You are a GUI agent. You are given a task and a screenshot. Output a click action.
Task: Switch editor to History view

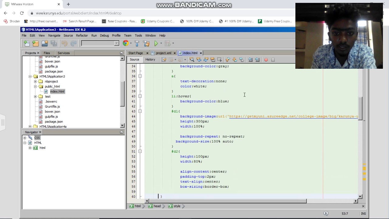pos(150,60)
